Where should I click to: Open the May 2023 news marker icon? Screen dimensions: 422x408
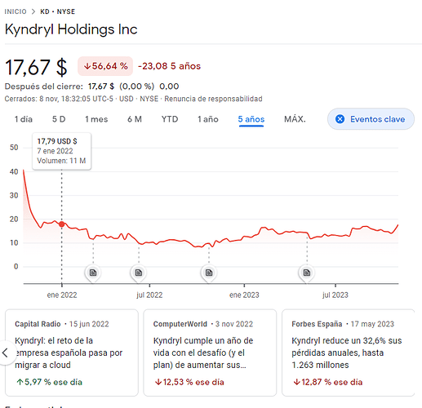click(x=307, y=273)
